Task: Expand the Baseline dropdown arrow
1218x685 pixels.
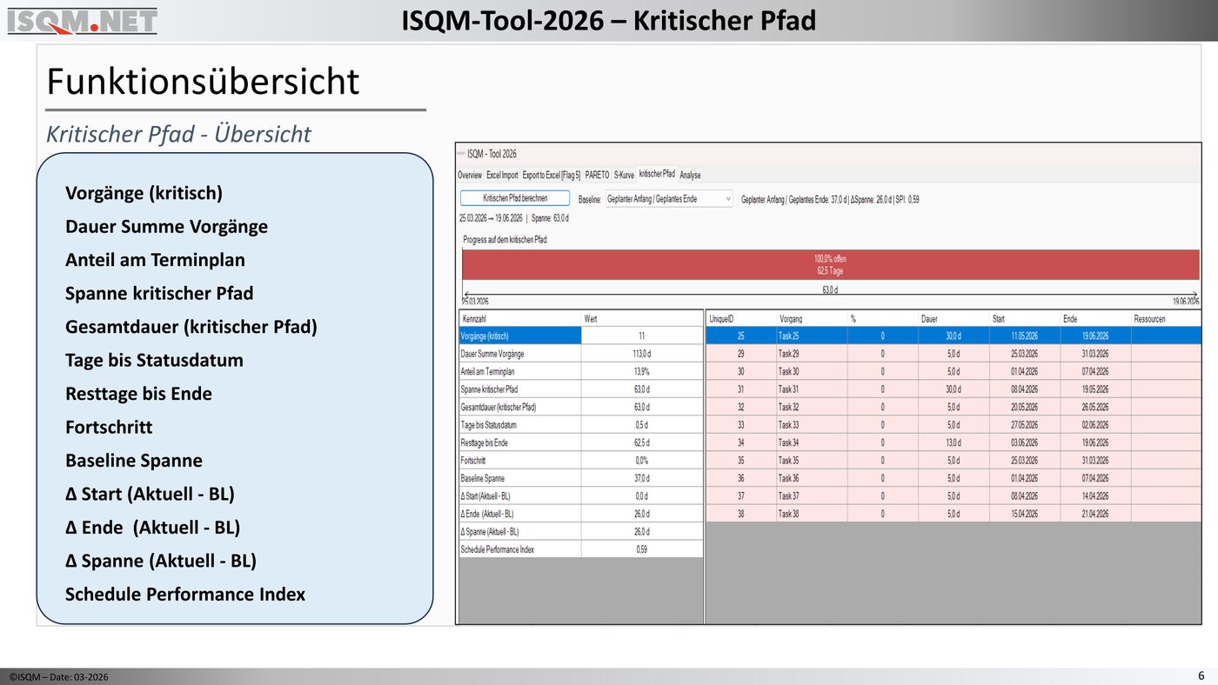Action: pyautogui.click(x=727, y=199)
